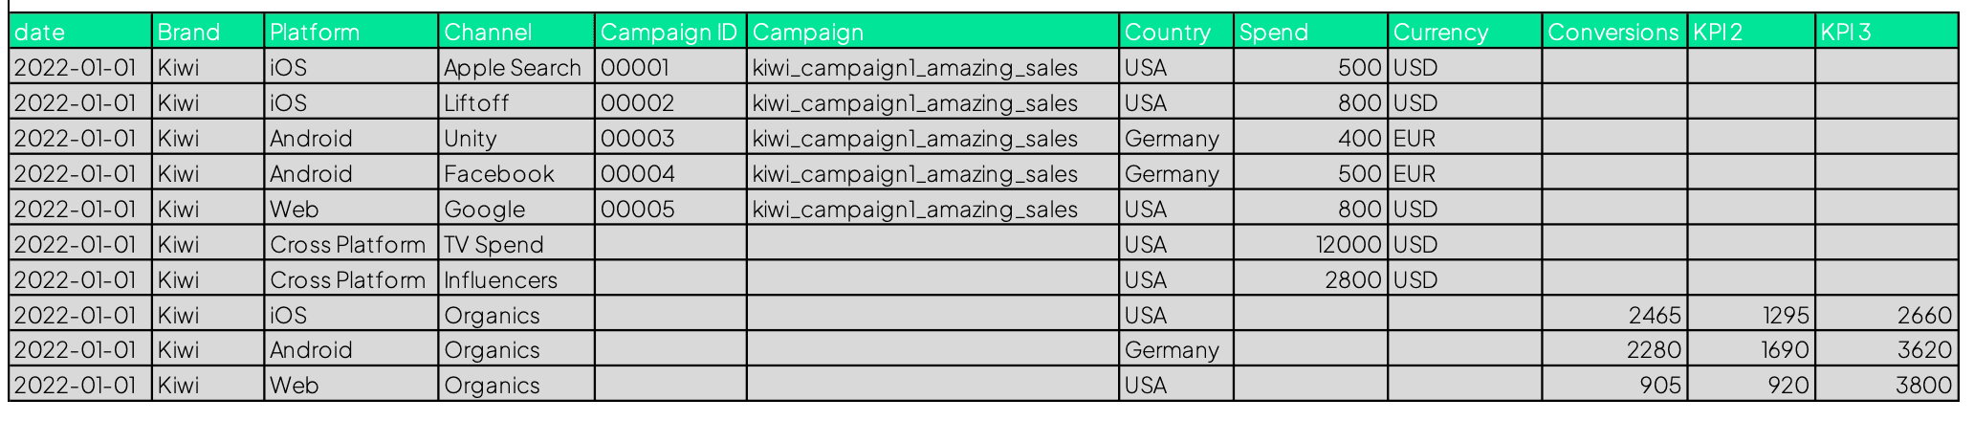Click the "date" column header cell
Screen dimensions: 1974x421
pos(80,32)
